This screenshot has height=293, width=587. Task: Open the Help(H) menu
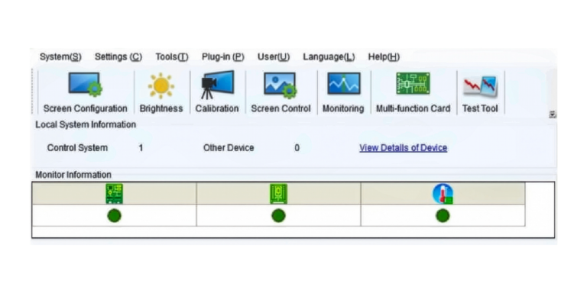384,57
